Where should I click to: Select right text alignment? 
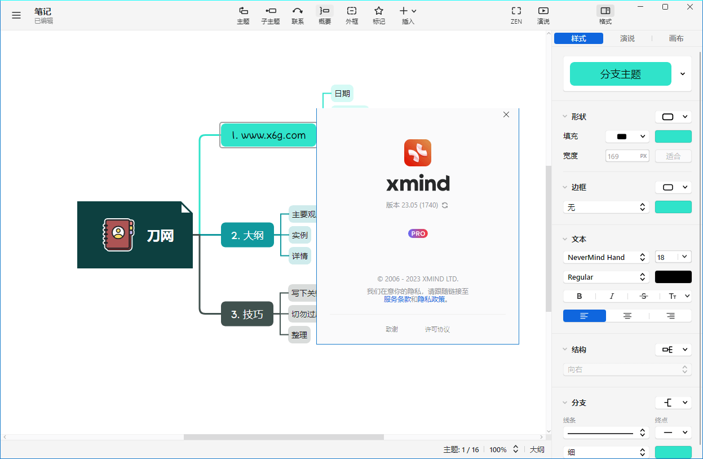pos(670,316)
